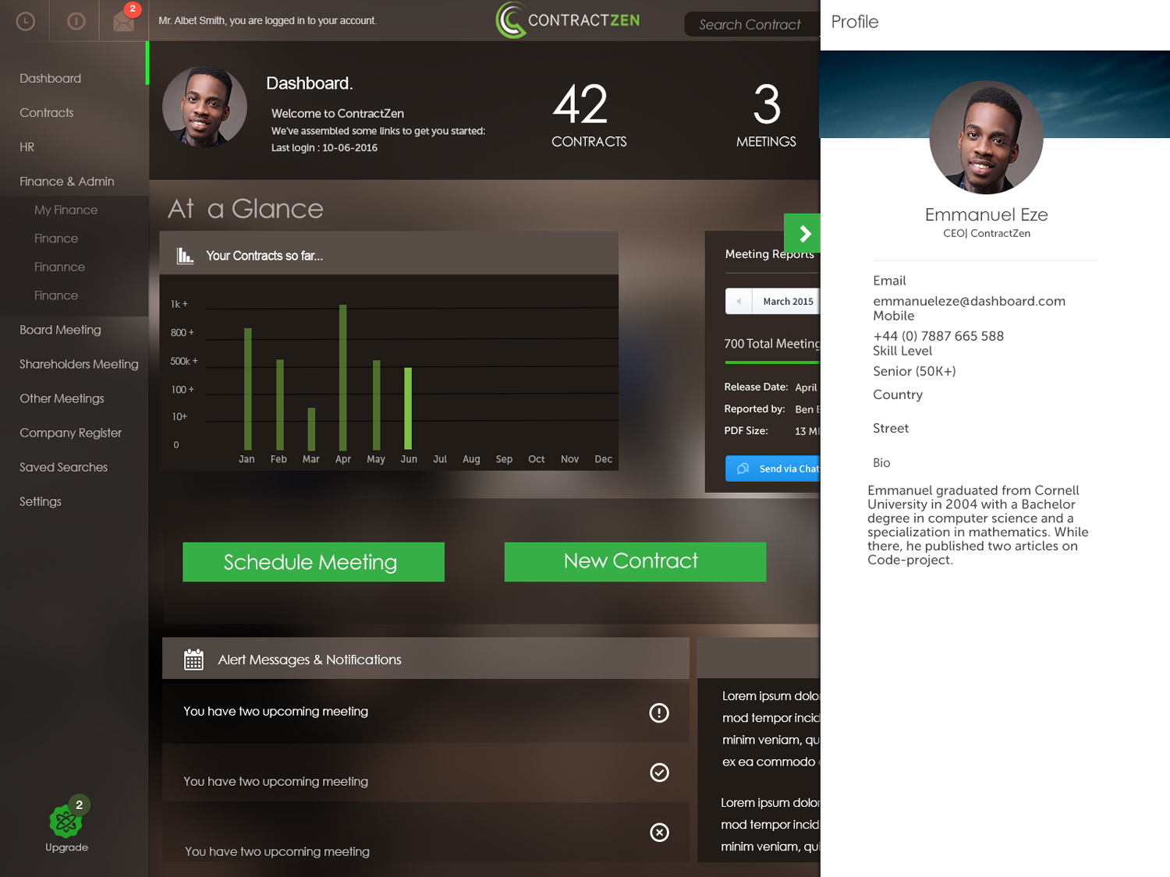Click the bar chart icon beside Your Contracts
The height and width of the screenshot is (877, 1170).
point(185,256)
